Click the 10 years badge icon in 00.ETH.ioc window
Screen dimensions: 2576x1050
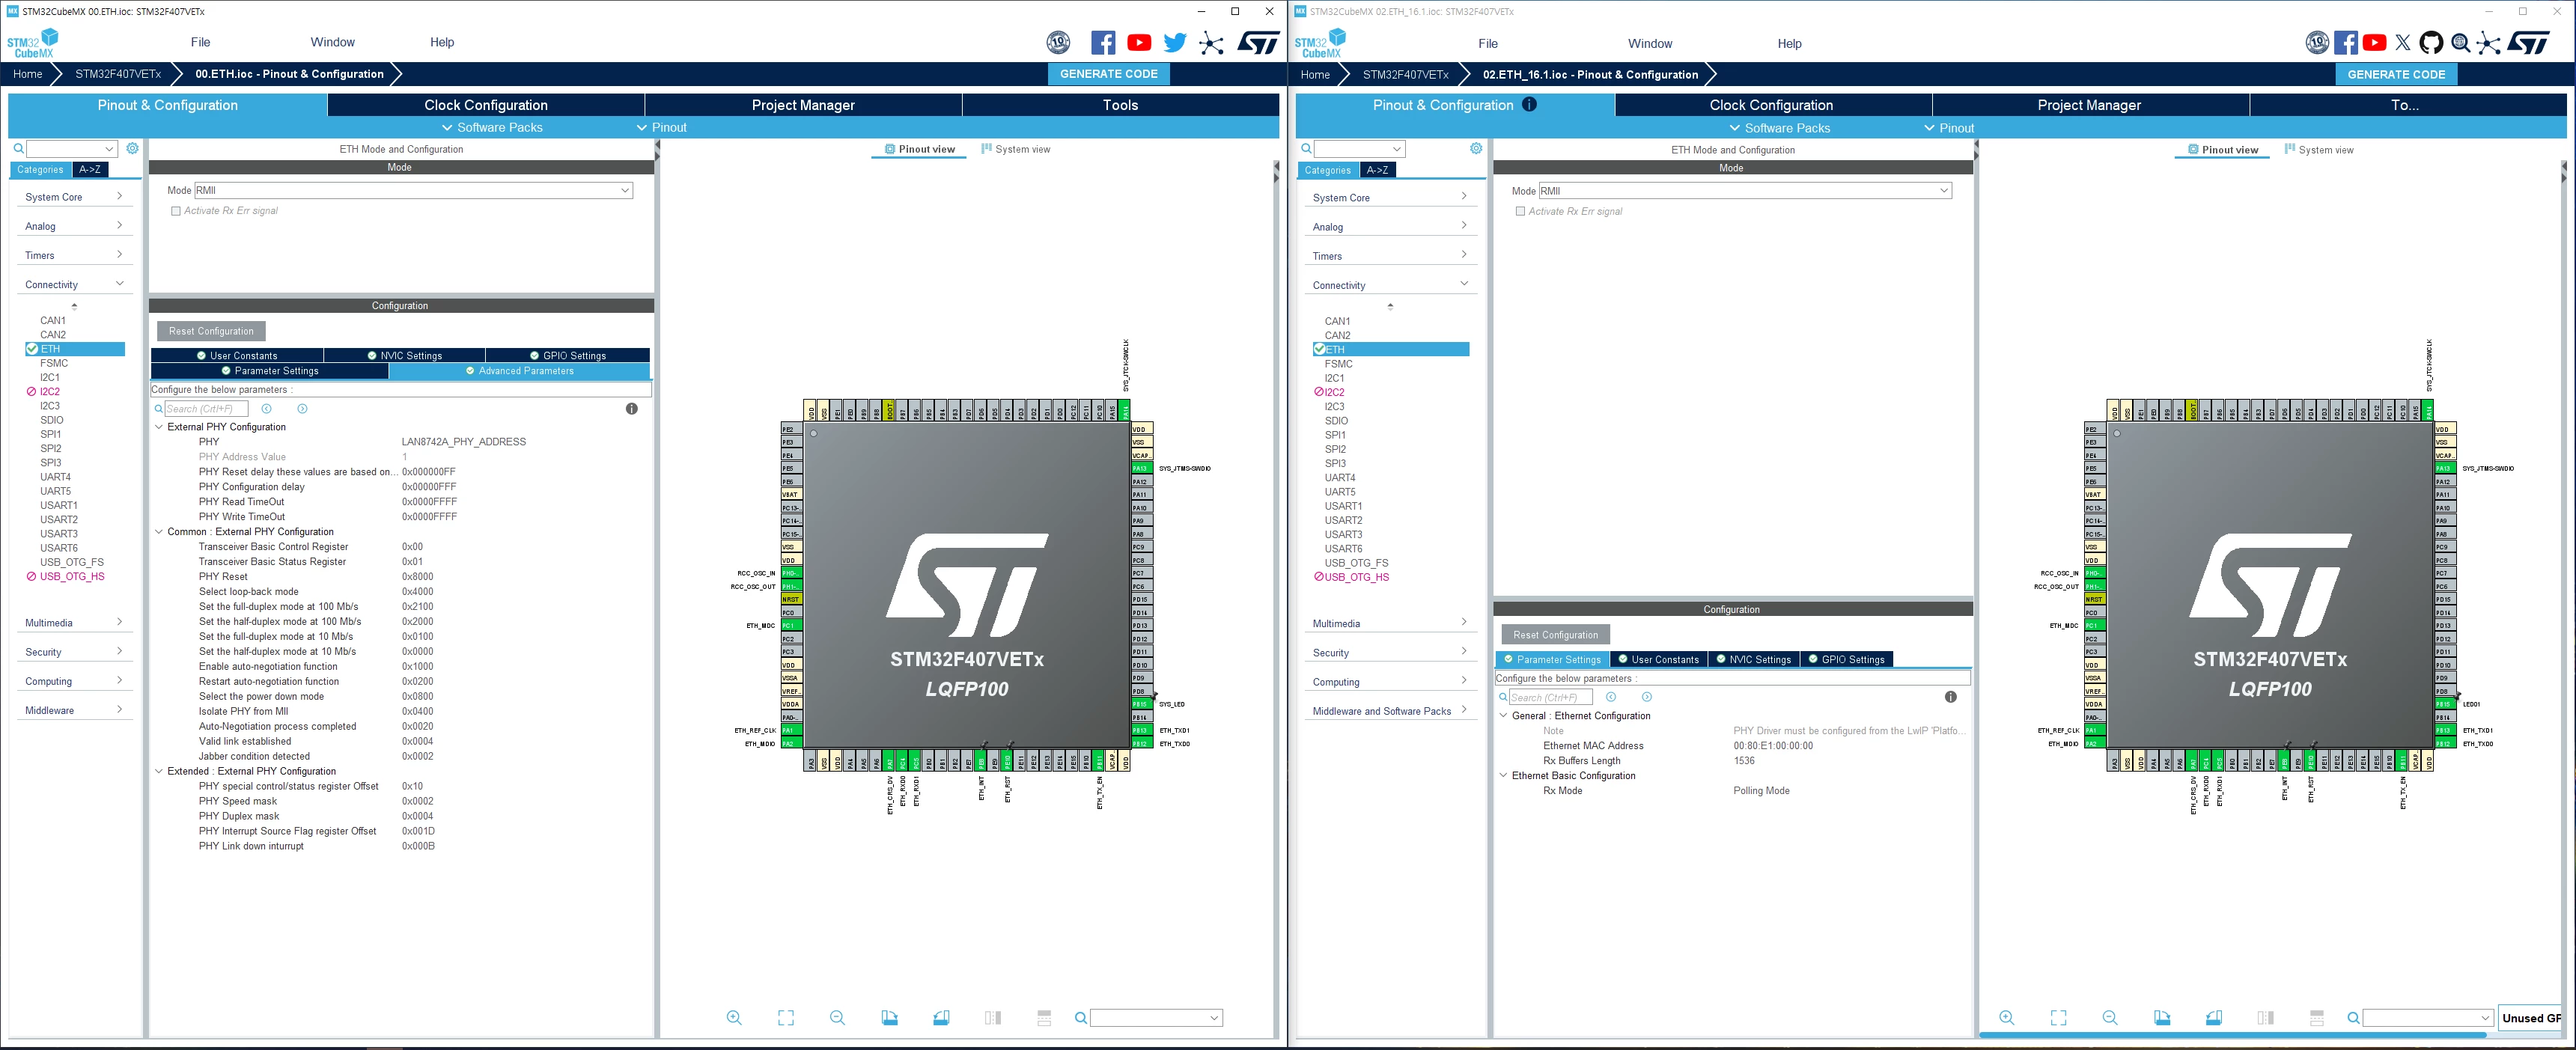point(1058,42)
